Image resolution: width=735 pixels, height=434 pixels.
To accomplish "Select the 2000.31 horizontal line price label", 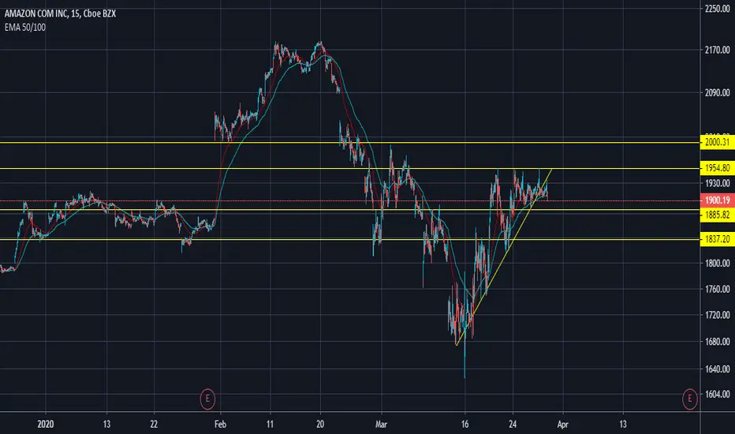I will click(717, 142).
